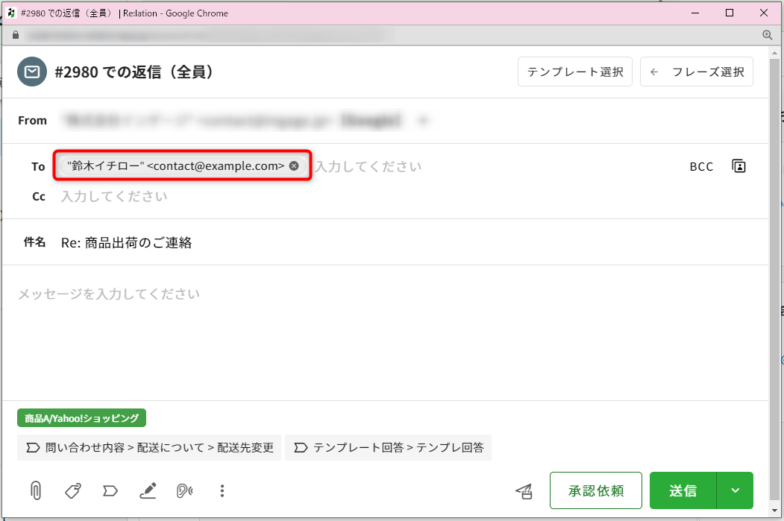The height and width of the screenshot is (521, 784).
Task: Click the テンプレート選択 button
Action: tap(575, 72)
